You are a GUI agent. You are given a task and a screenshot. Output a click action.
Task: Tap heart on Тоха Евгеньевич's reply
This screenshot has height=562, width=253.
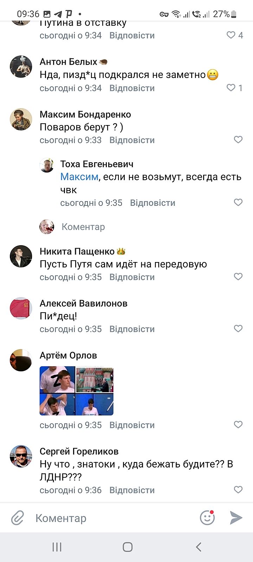click(x=238, y=202)
